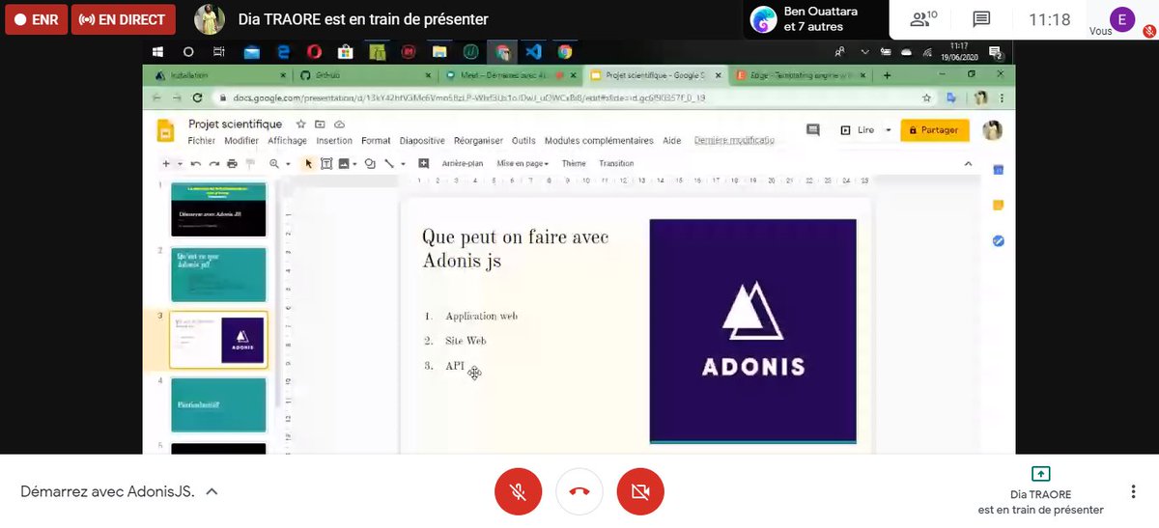Click the Windows Start button
The image size is (1159, 528).
[156, 51]
